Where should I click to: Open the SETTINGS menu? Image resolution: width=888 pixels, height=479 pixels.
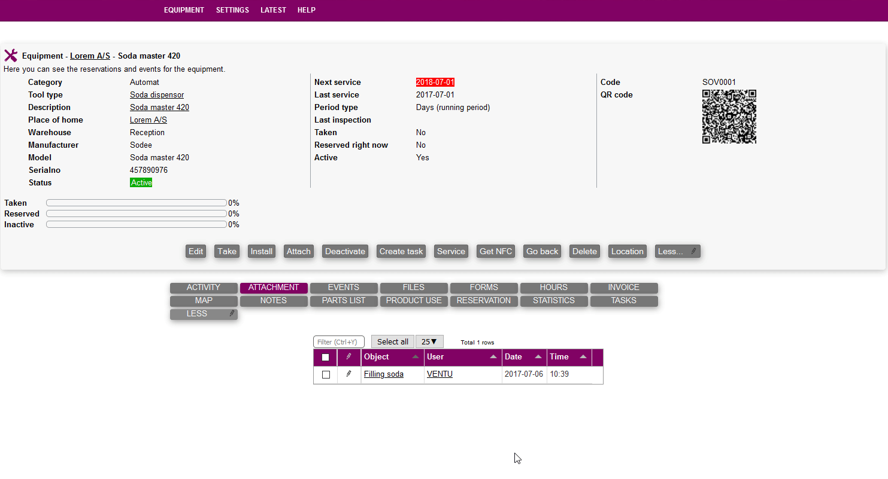[232, 10]
